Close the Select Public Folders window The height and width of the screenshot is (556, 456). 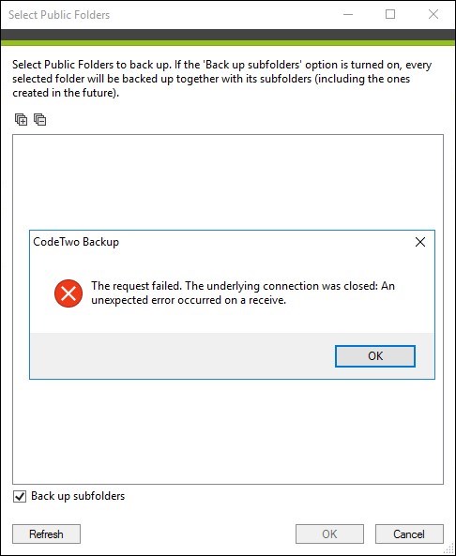pyautogui.click(x=433, y=15)
